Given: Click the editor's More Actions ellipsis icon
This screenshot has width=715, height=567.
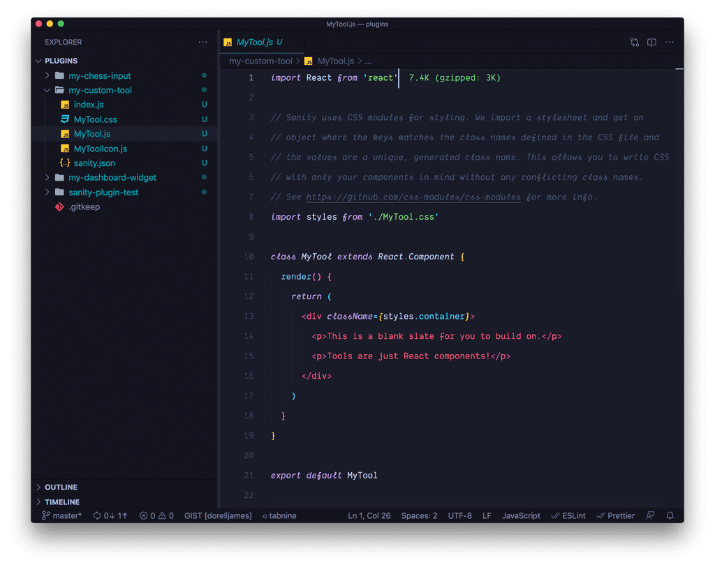Looking at the screenshot, I should (669, 42).
